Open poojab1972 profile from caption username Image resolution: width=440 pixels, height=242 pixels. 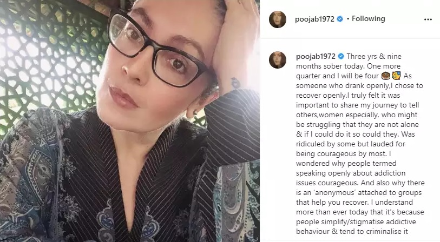tap(316, 56)
